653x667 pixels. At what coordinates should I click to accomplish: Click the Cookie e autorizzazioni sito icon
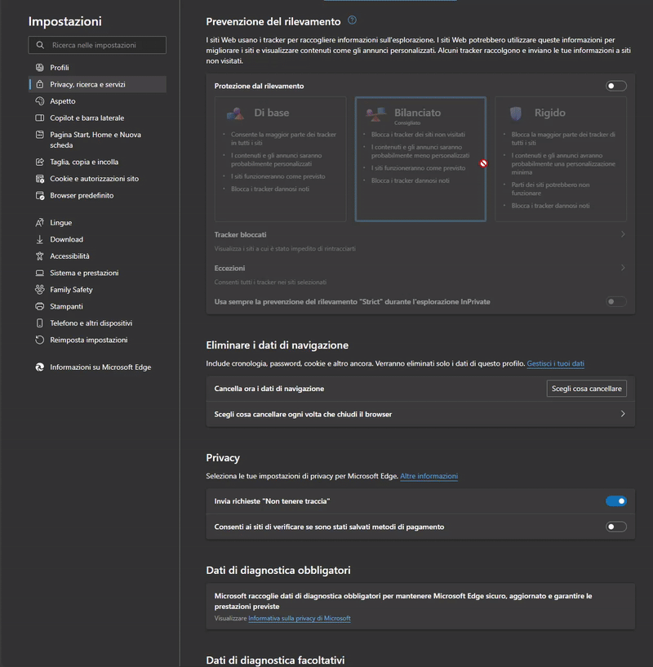point(39,179)
